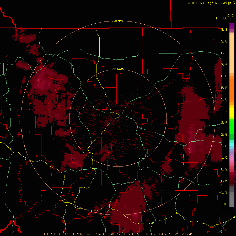Screen dimensions: 236x236
Task: Click the 4.2 scale value
Action: (x=224, y=111)
